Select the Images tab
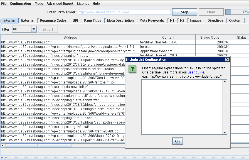The height and width of the screenshot is (160, 249). coord(196,21)
